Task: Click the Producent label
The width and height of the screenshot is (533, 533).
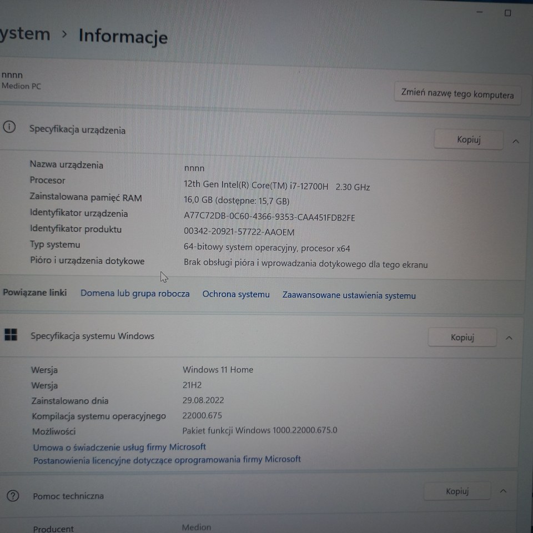Action: point(53,529)
